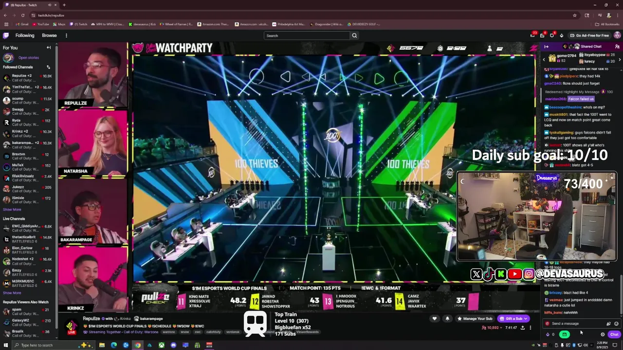
Task: Open MuTeX channel in sidebar
Action: pyautogui.click(x=28, y=167)
